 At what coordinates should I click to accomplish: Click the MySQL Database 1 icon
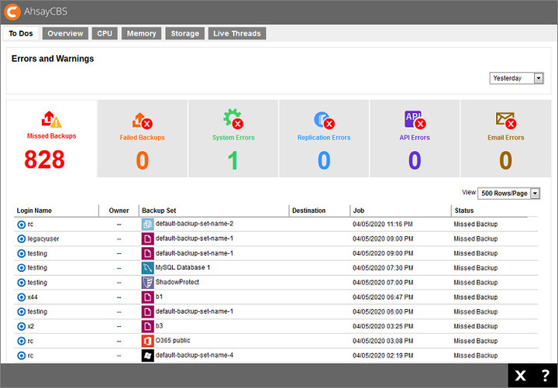pos(147,268)
